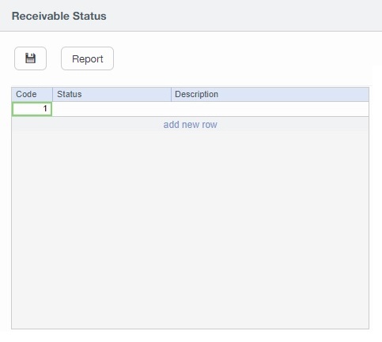
Task: Click the divider between Code and Status headers
Action: [52, 94]
